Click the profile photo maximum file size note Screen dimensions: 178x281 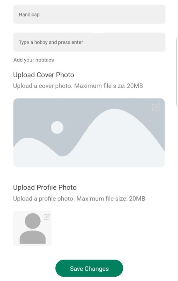click(79, 198)
